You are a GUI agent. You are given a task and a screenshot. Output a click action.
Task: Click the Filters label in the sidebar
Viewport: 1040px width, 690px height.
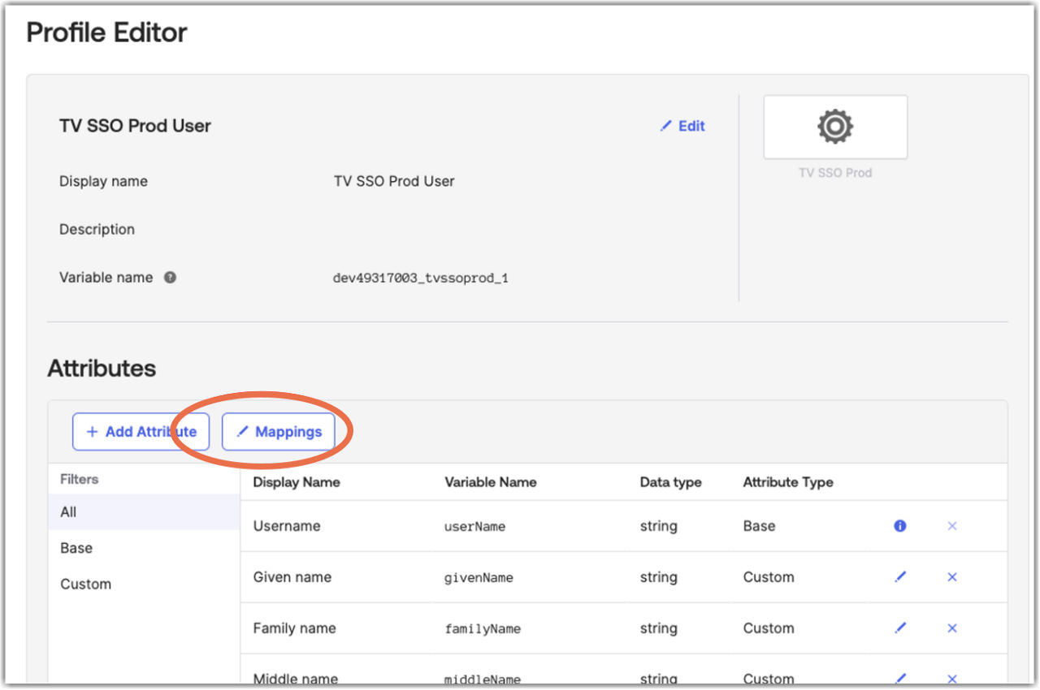pos(79,480)
